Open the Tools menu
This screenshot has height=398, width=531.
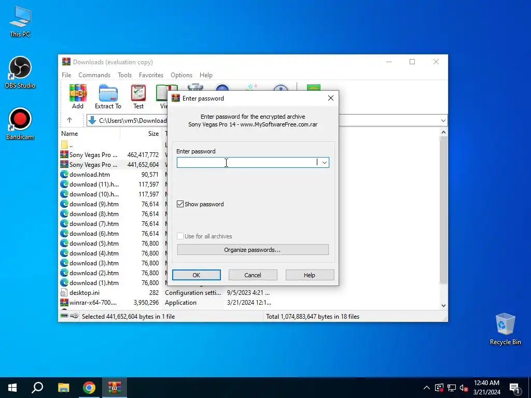pos(124,75)
